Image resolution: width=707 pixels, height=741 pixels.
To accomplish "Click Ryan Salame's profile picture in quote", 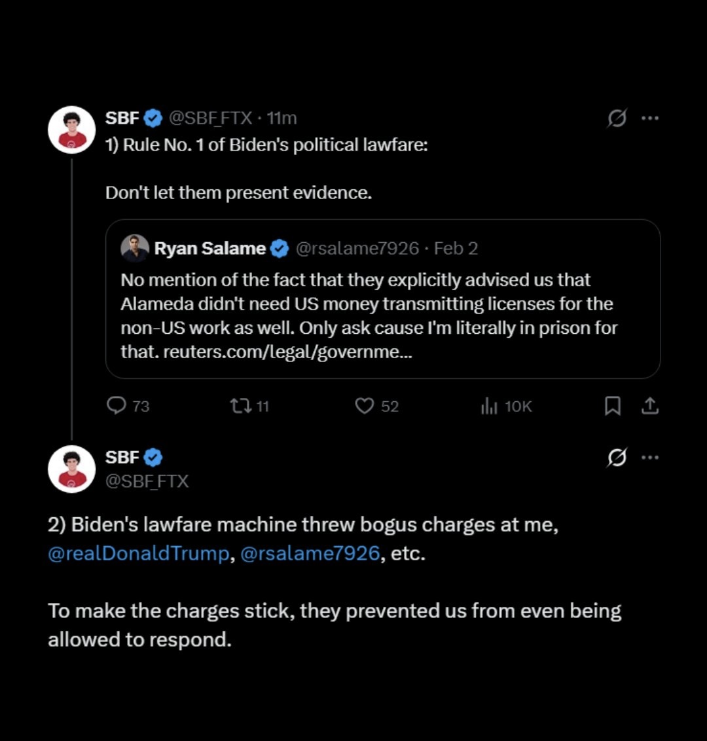I will coord(135,249).
